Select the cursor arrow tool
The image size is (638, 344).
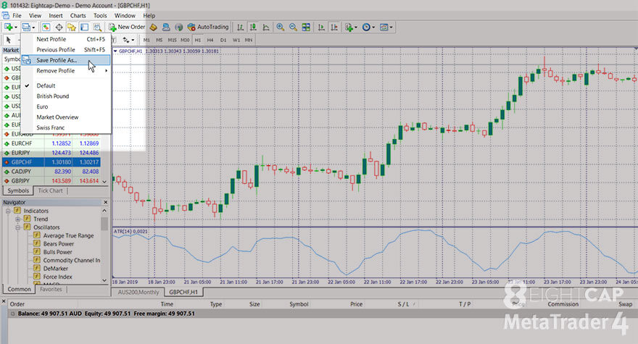point(9,40)
